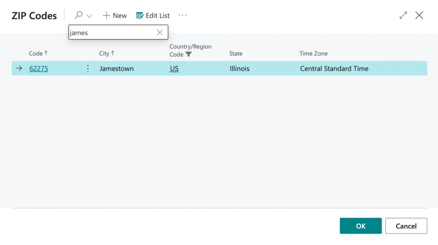The height and width of the screenshot is (245, 438).
Task: Open the Country/Region Code filter icon
Action: point(189,54)
